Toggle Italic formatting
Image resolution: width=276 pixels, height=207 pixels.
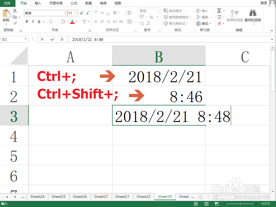pos(33,22)
